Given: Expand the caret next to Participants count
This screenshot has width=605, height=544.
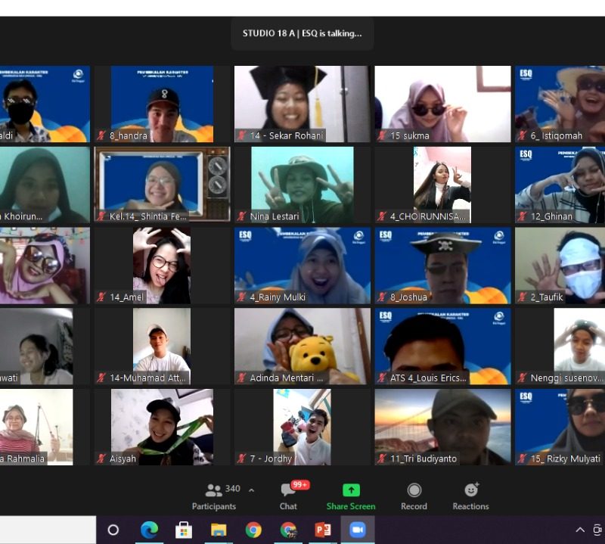Looking at the screenshot, I should click(x=251, y=490).
